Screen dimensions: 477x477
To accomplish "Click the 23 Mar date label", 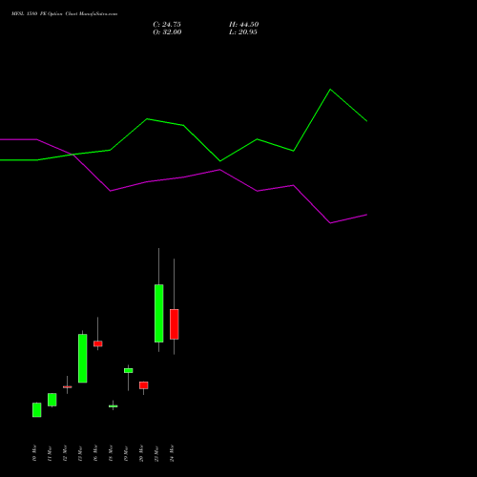I will point(156,453).
